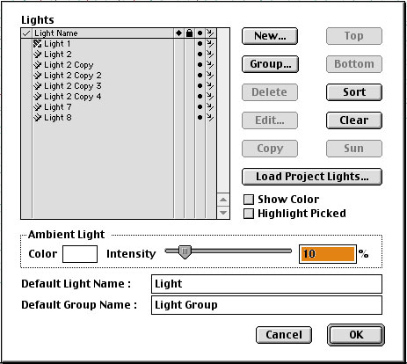Click the shadow arrow icon for Light 1
This screenshot has height=364, width=407.
[x=210, y=43]
